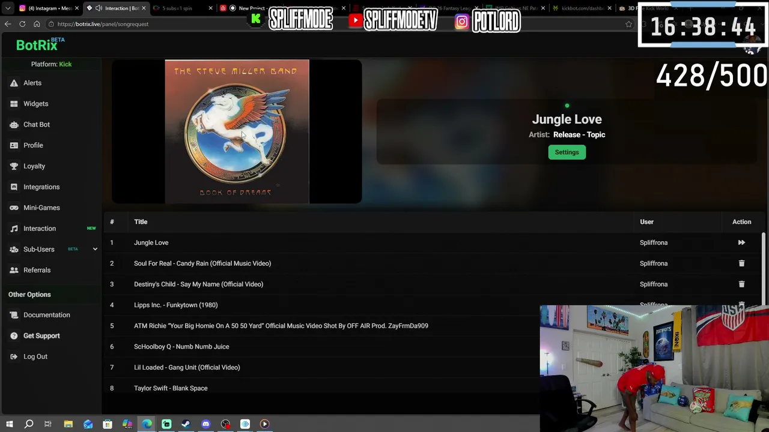Open the Alerts bell icon in sidebar
This screenshot has height=432, width=769.
14,83
